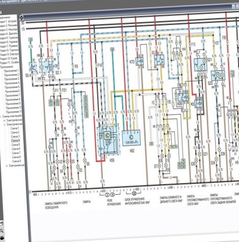Image resolution: width=239 pixels, height=242 pixels.
Task: Click the K62 control unit block
Action: pos(132,138)
